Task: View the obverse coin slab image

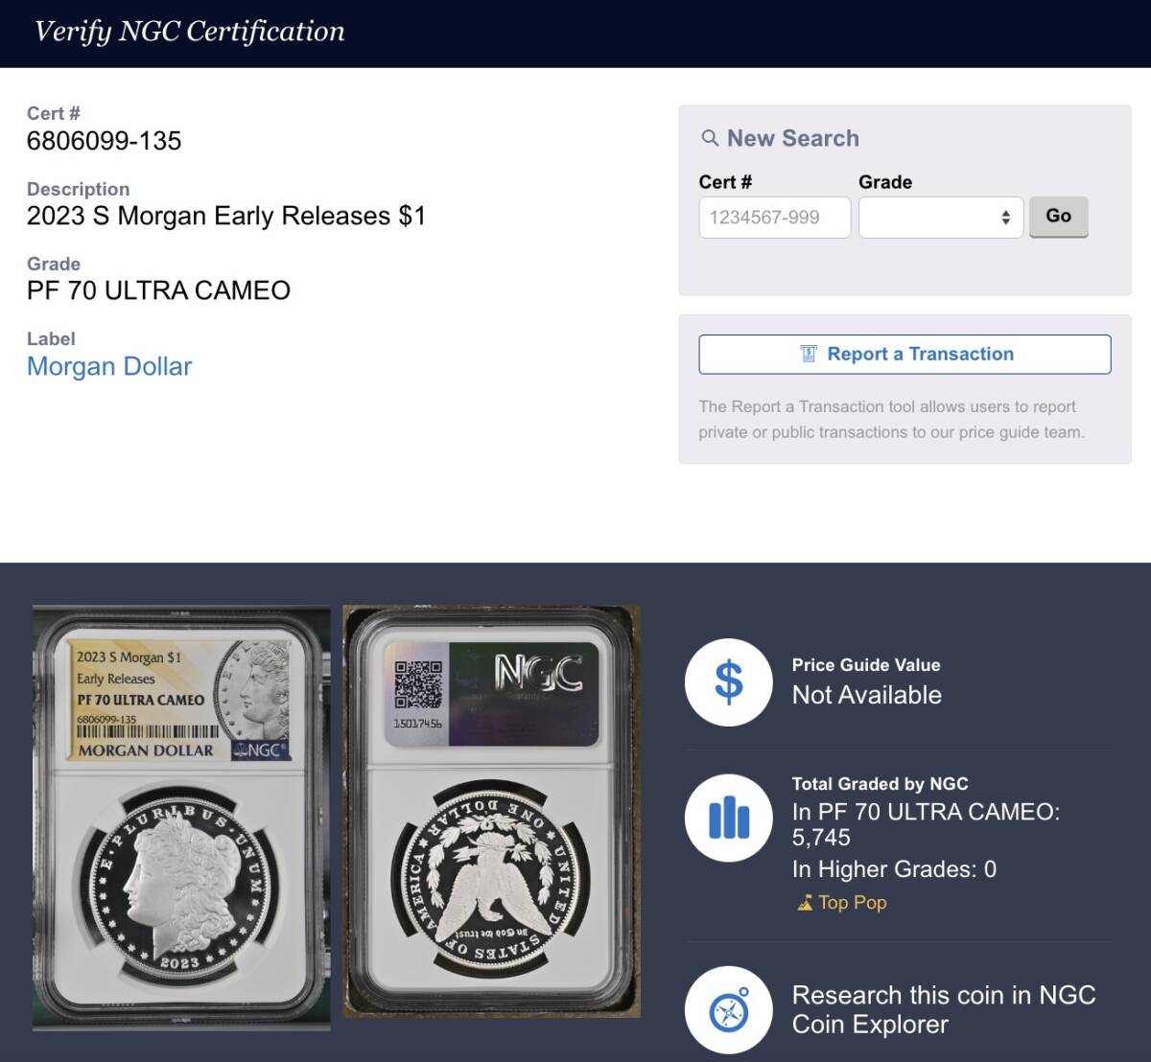Action: [181, 818]
